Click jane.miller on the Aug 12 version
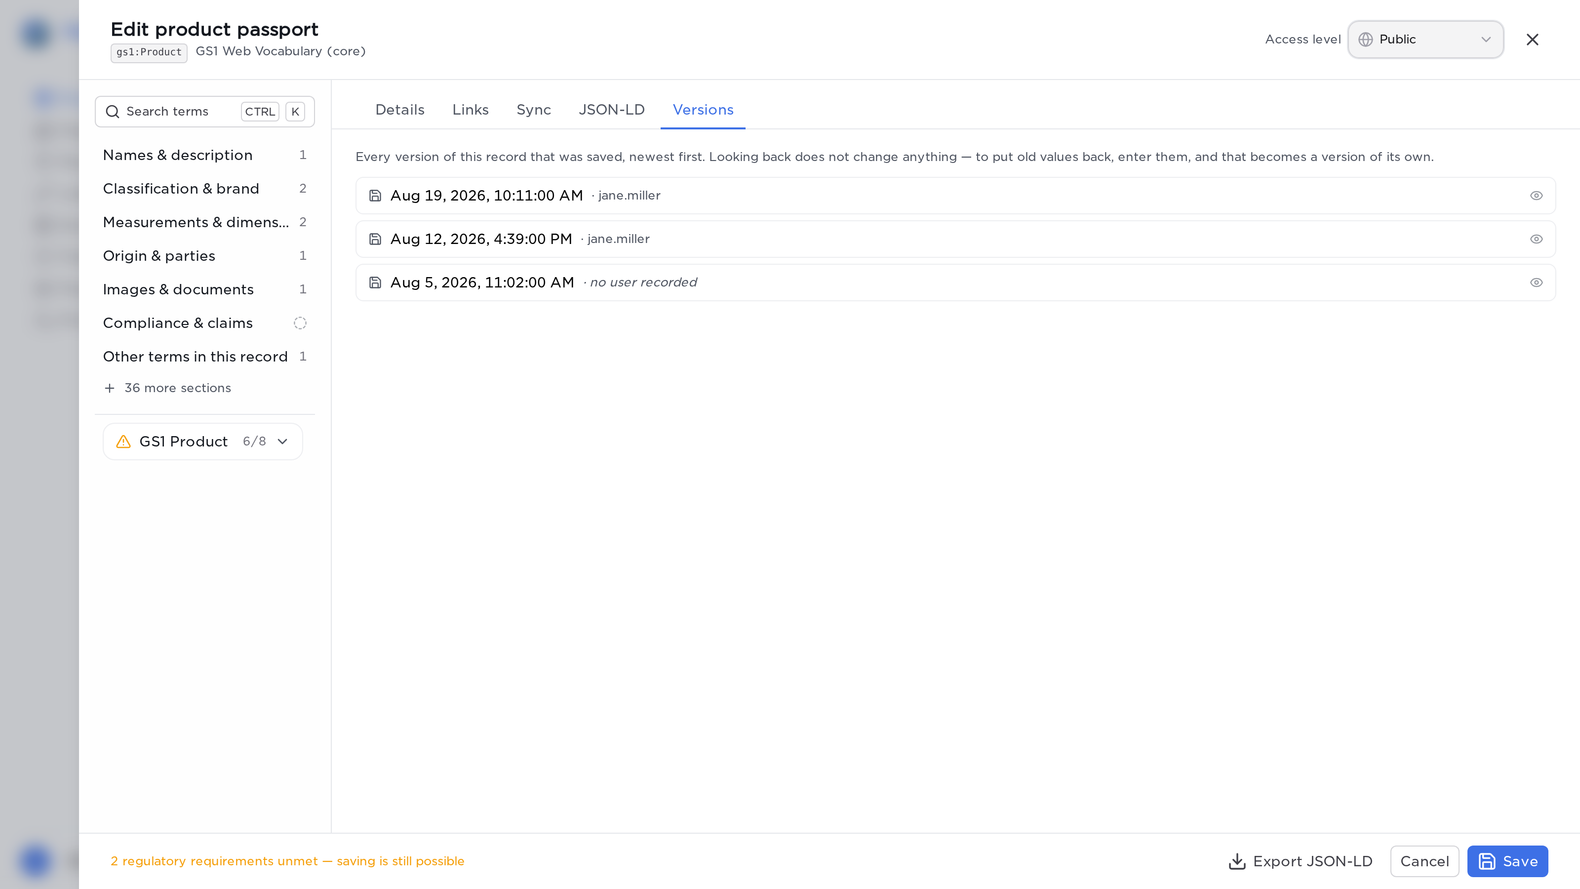The width and height of the screenshot is (1580, 889). click(x=618, y=239)
